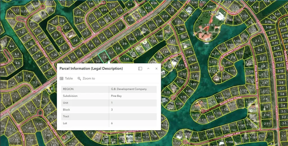
Task: Click the Pine Needle Road street label
Action: click(x=256, y=77)
